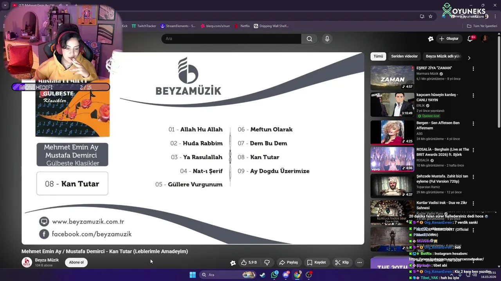Open the StreamElements bookmark
The width and height of the screenshot is (501, 281).
pyautogui.click(x=178, y=26)
